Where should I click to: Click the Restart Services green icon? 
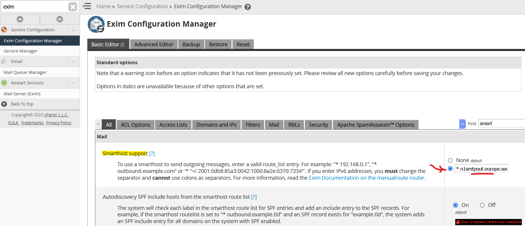(x=4, y=83)
